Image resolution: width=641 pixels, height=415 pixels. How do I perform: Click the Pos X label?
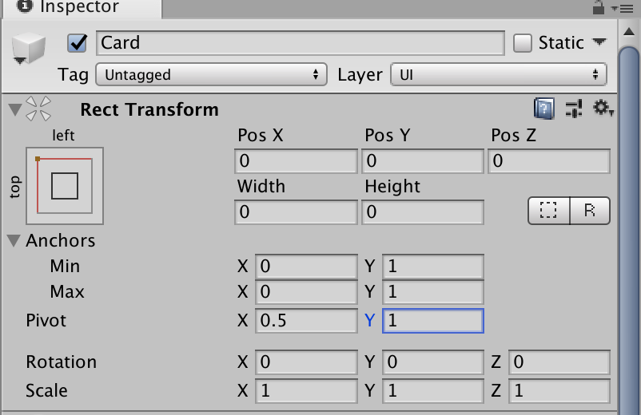point(261,136)
